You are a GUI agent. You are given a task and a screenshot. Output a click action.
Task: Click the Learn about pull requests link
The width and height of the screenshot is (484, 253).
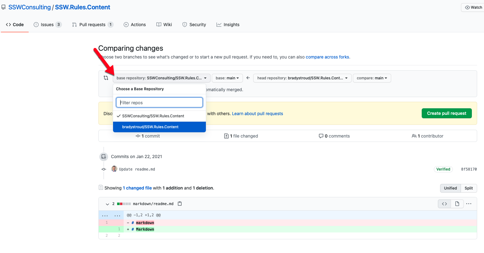[x=258, y=114]
